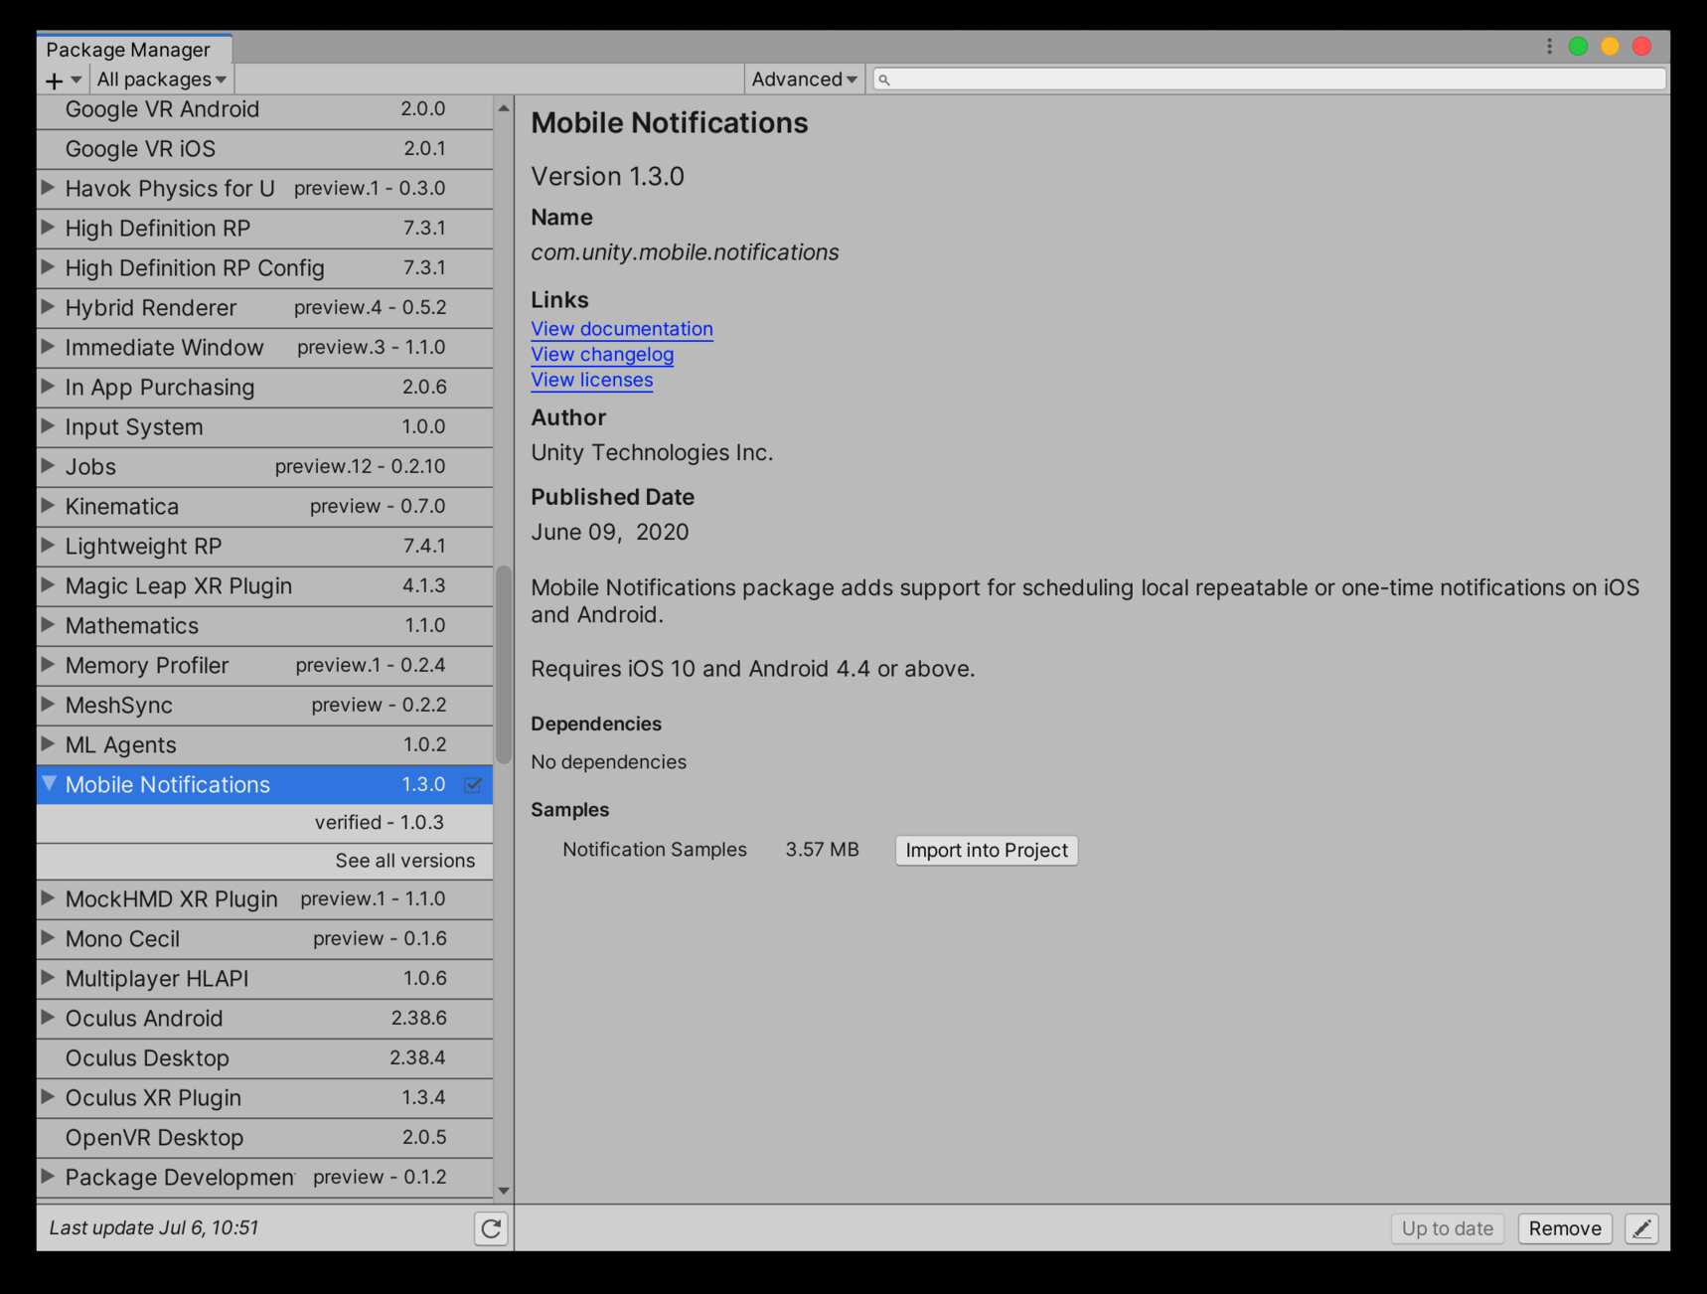The width and height of the screenshot is (1707, 1294).
Task: Import Notification Samples into Project
Action: pos(985,850)
